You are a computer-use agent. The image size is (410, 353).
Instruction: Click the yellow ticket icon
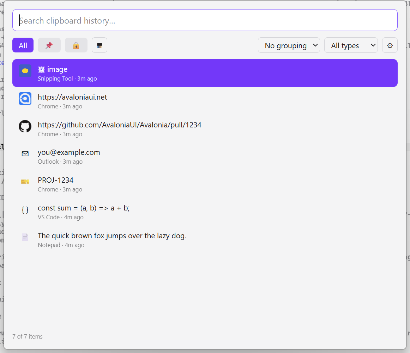tap(25, 182)
